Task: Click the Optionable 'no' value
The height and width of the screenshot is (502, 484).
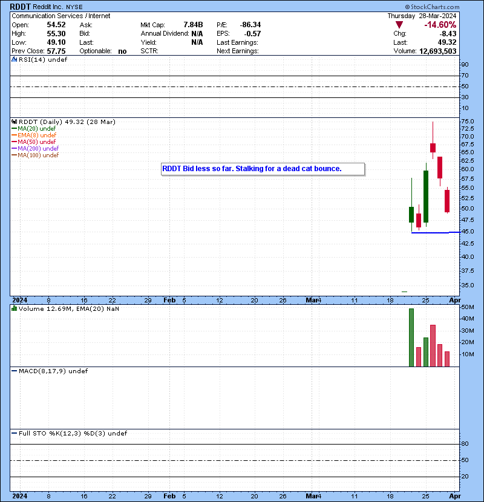Action: 122,51
